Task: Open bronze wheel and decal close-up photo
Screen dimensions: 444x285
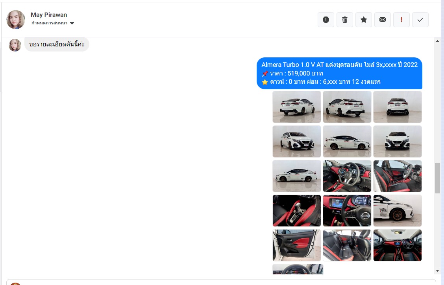Action: 398,211
